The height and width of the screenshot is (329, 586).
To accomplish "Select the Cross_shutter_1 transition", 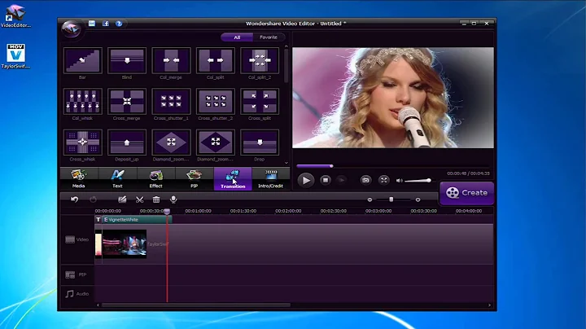I will point(171,101).
